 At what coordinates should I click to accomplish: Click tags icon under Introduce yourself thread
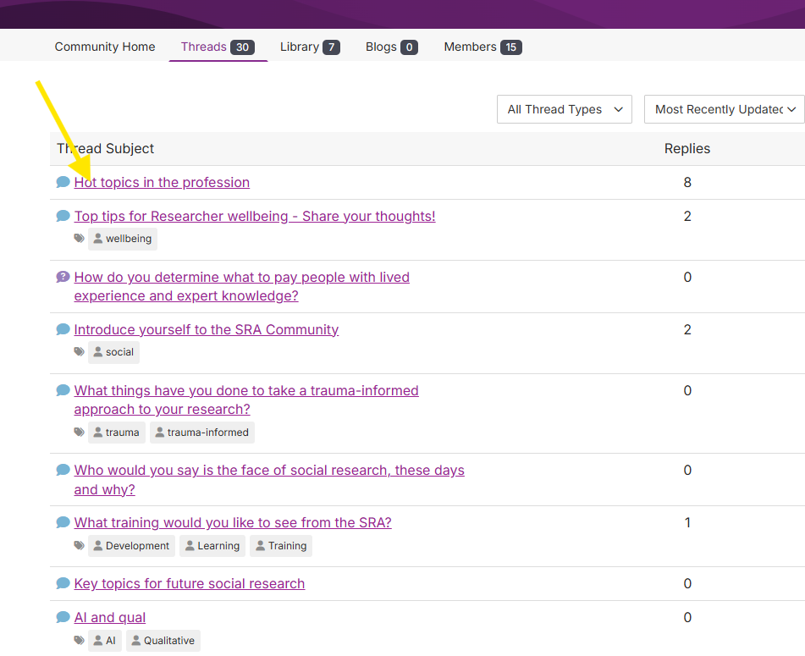pyautogui.click(x=79, y=351)
